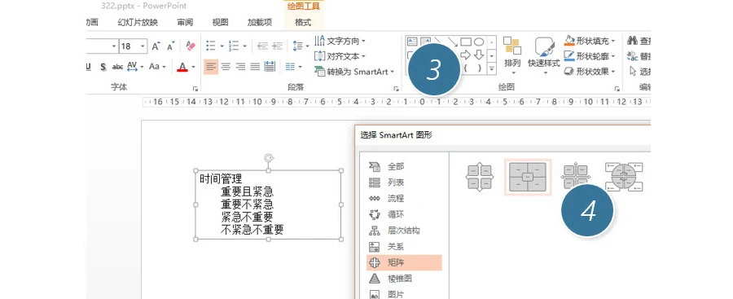Screen dimensions: 733x299
Task: Open the font size 18 dropdown
Action: (143, 46)
